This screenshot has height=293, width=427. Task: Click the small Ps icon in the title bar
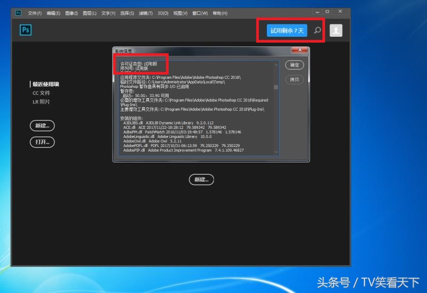click(18, 13)
